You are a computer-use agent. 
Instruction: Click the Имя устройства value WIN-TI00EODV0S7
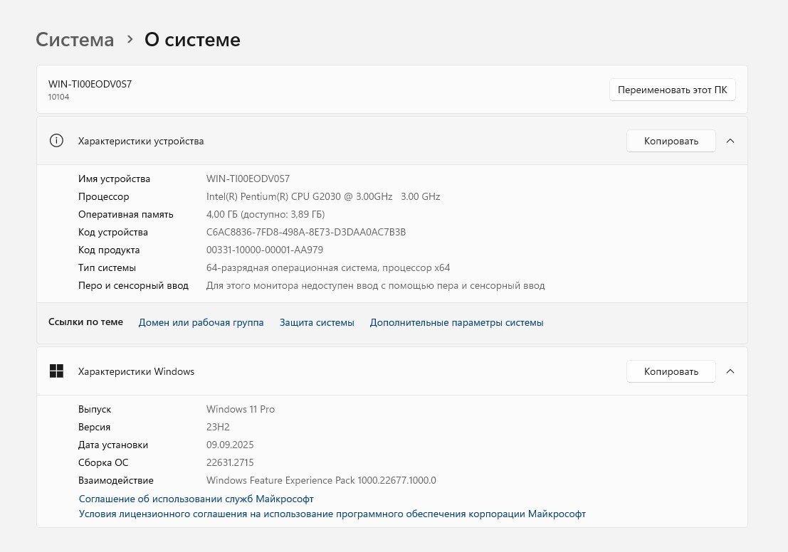pos(248,179)
